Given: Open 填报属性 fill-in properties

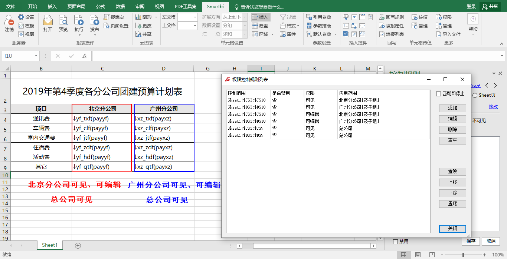Looking at the screenshot, I should [x=392, y=26].
